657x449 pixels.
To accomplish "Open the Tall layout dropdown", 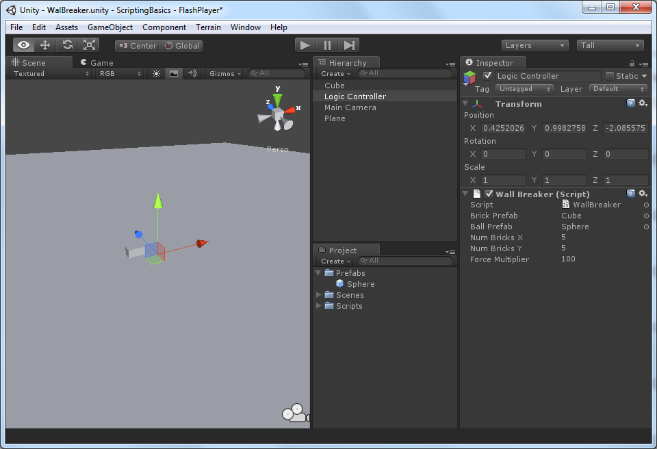I will (610, 45).
